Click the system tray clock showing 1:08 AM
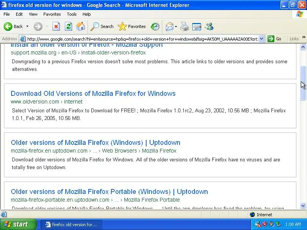The height and width of the screenshot is (230, 307). [293, 224]
